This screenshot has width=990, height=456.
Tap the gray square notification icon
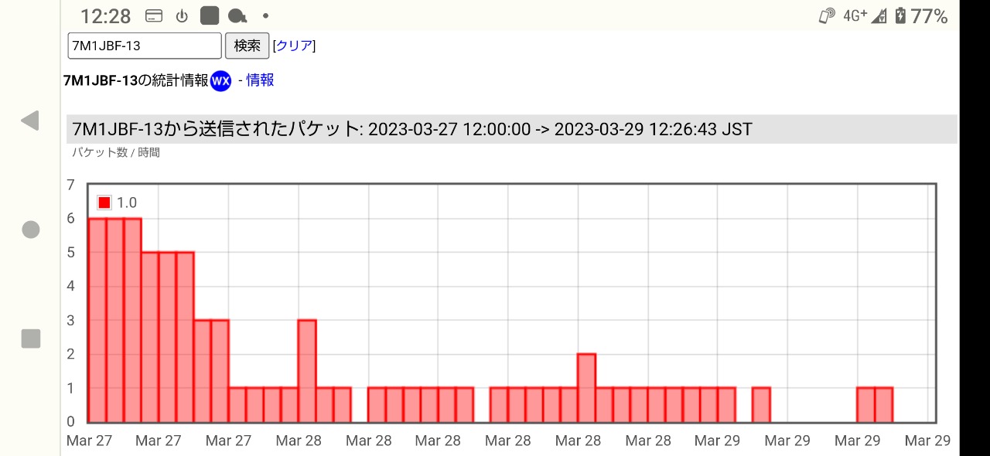tap(210, 15)
